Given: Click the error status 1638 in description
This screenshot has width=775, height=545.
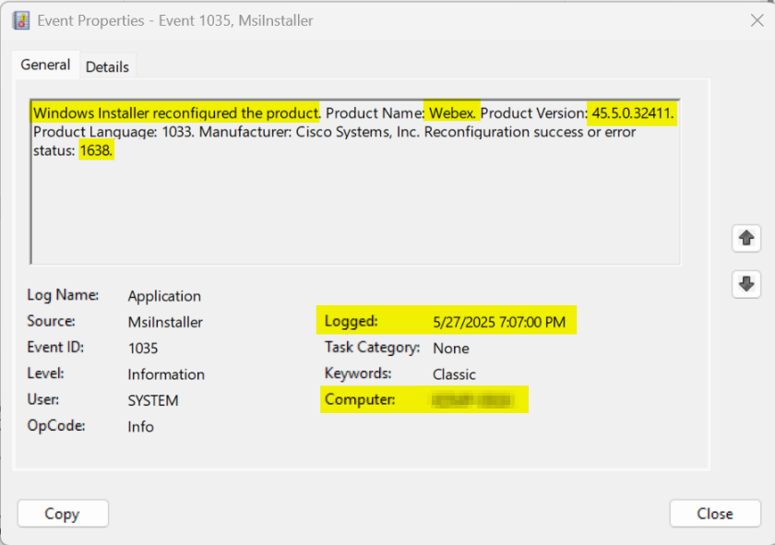Looking at the screenshot, I should pyautogui.click(x=96, y=150).
